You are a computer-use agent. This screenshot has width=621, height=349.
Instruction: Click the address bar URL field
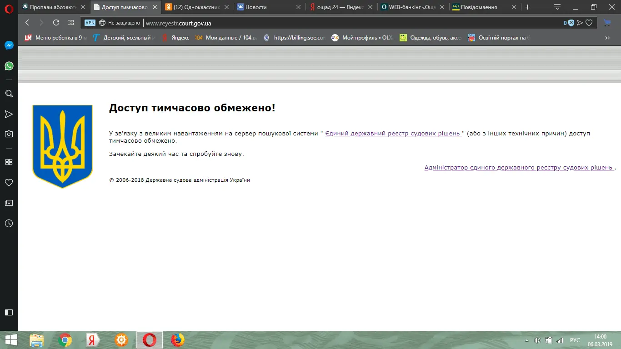[x=318, y=23]
